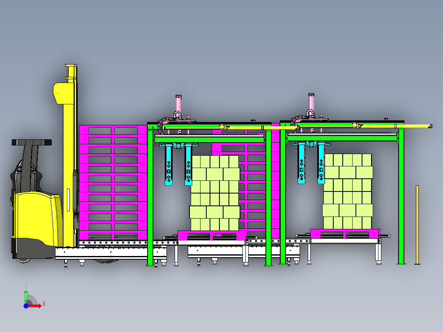Select the magenta pallet under the left box stack
Image resolution: width=443 pixels, height=332 pixels.
pyautogui.click(x=212, y=235)
